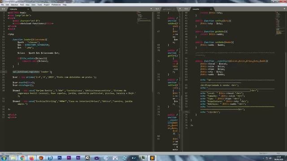Screen dimensions: 287x161
Task: Click the setSty function line in right pane
Action: click(x=213, y=21)
